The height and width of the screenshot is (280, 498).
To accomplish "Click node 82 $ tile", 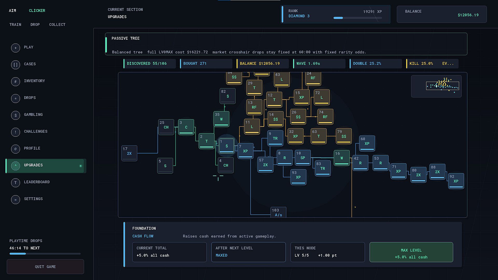I will 227,96.
